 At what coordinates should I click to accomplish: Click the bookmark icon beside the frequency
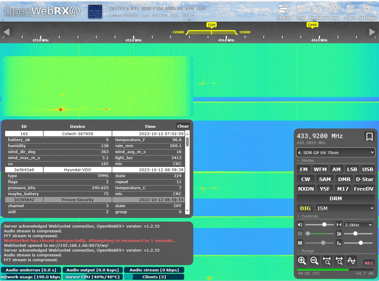click(369, 137)
